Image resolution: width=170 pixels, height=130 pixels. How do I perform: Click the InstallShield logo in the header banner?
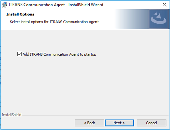(x=158, y=19)
